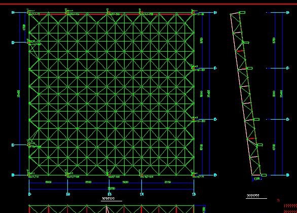The image size is (297, 213).
Task: Select the red chord line along the plan's top edge
Action: 112,14
